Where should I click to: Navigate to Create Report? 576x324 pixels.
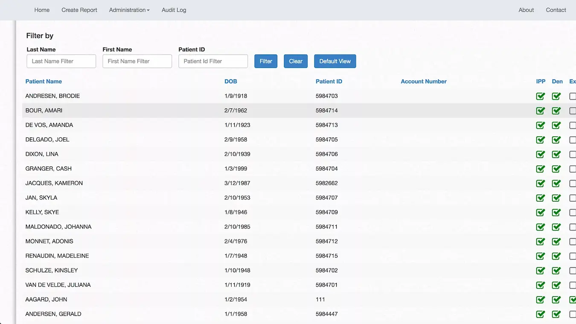coord(79,10)
